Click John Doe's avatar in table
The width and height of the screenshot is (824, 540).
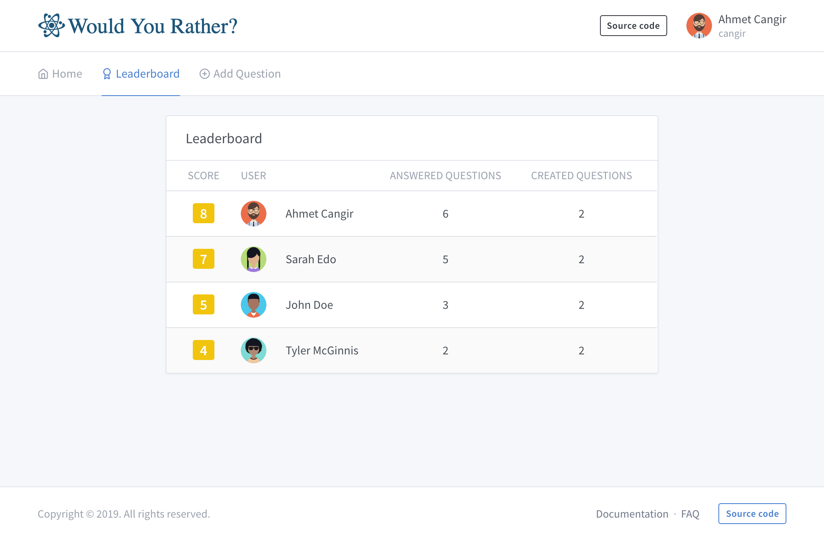[254, 305]
